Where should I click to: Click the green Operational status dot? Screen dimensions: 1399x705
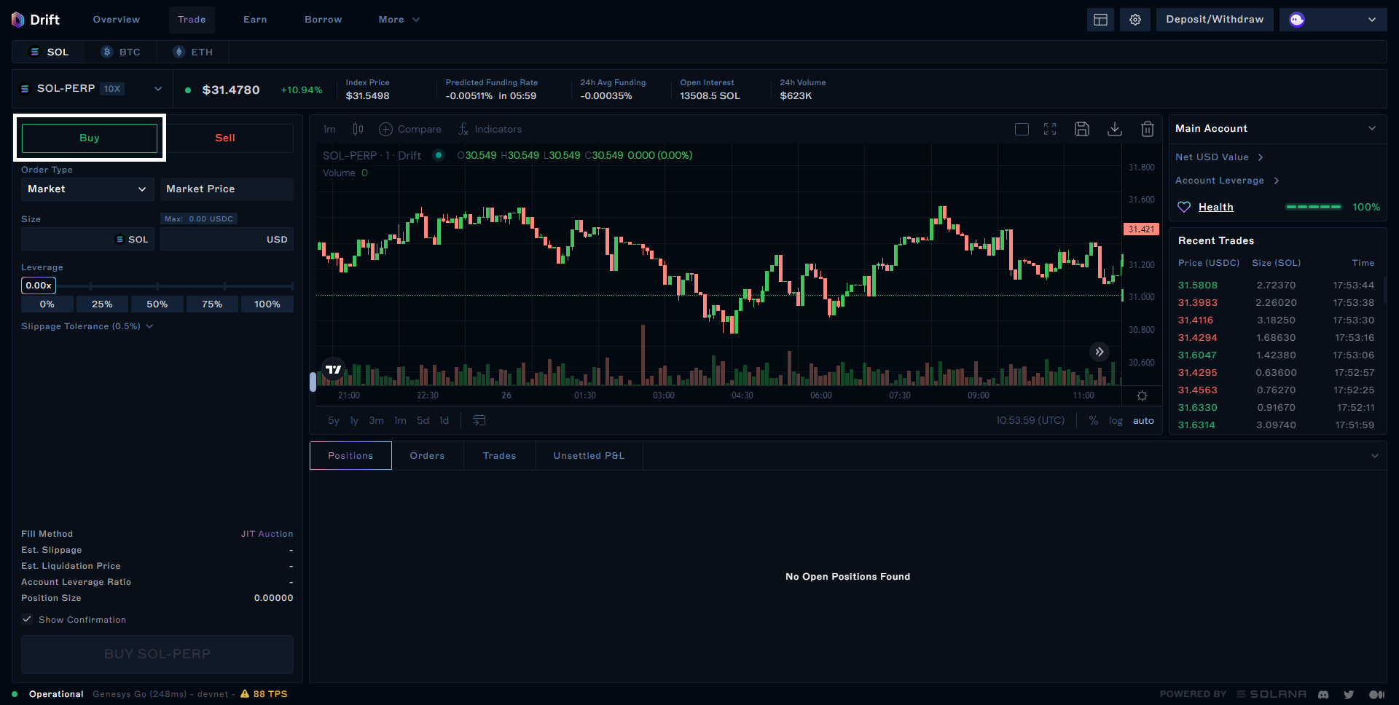click(15, 694)
